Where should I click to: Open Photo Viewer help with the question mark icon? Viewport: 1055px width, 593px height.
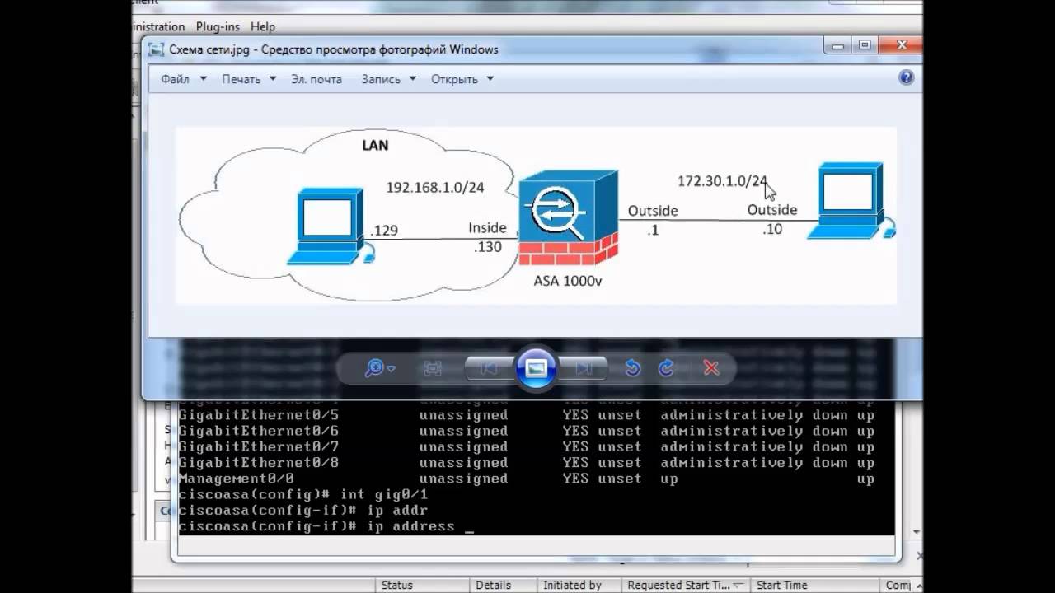click(906, 78)
